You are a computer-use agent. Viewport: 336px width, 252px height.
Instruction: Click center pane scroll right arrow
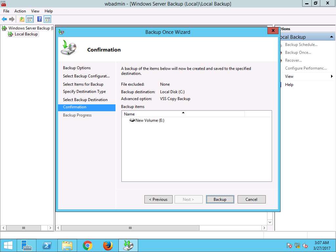(x=264, y=228)
